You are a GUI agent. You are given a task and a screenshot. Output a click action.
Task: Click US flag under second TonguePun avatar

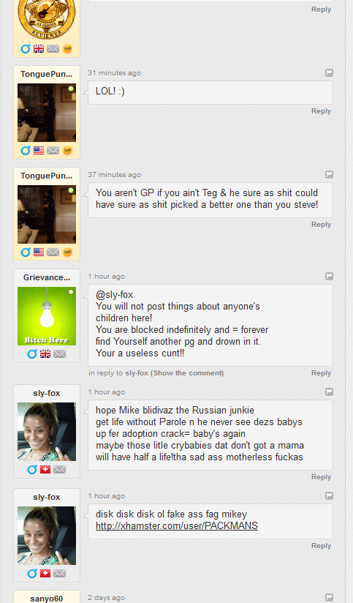[x=39, y=252]
